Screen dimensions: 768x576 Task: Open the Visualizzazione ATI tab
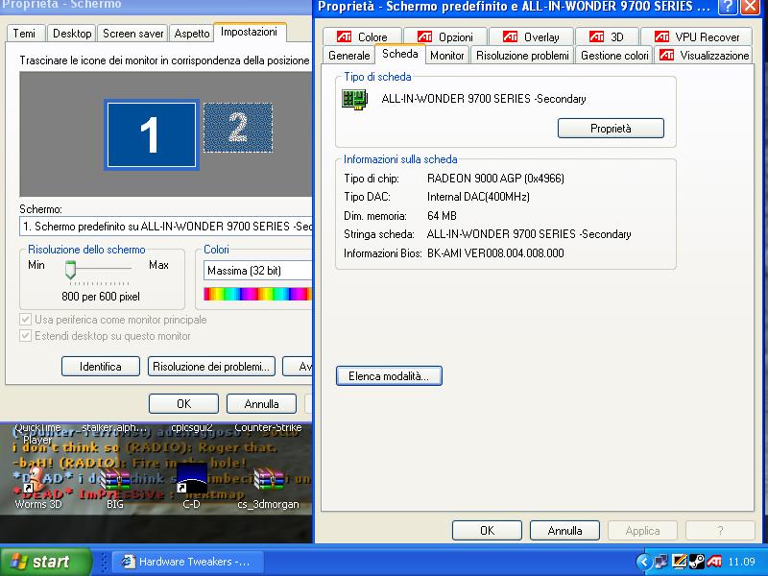(x=704, y=55)
